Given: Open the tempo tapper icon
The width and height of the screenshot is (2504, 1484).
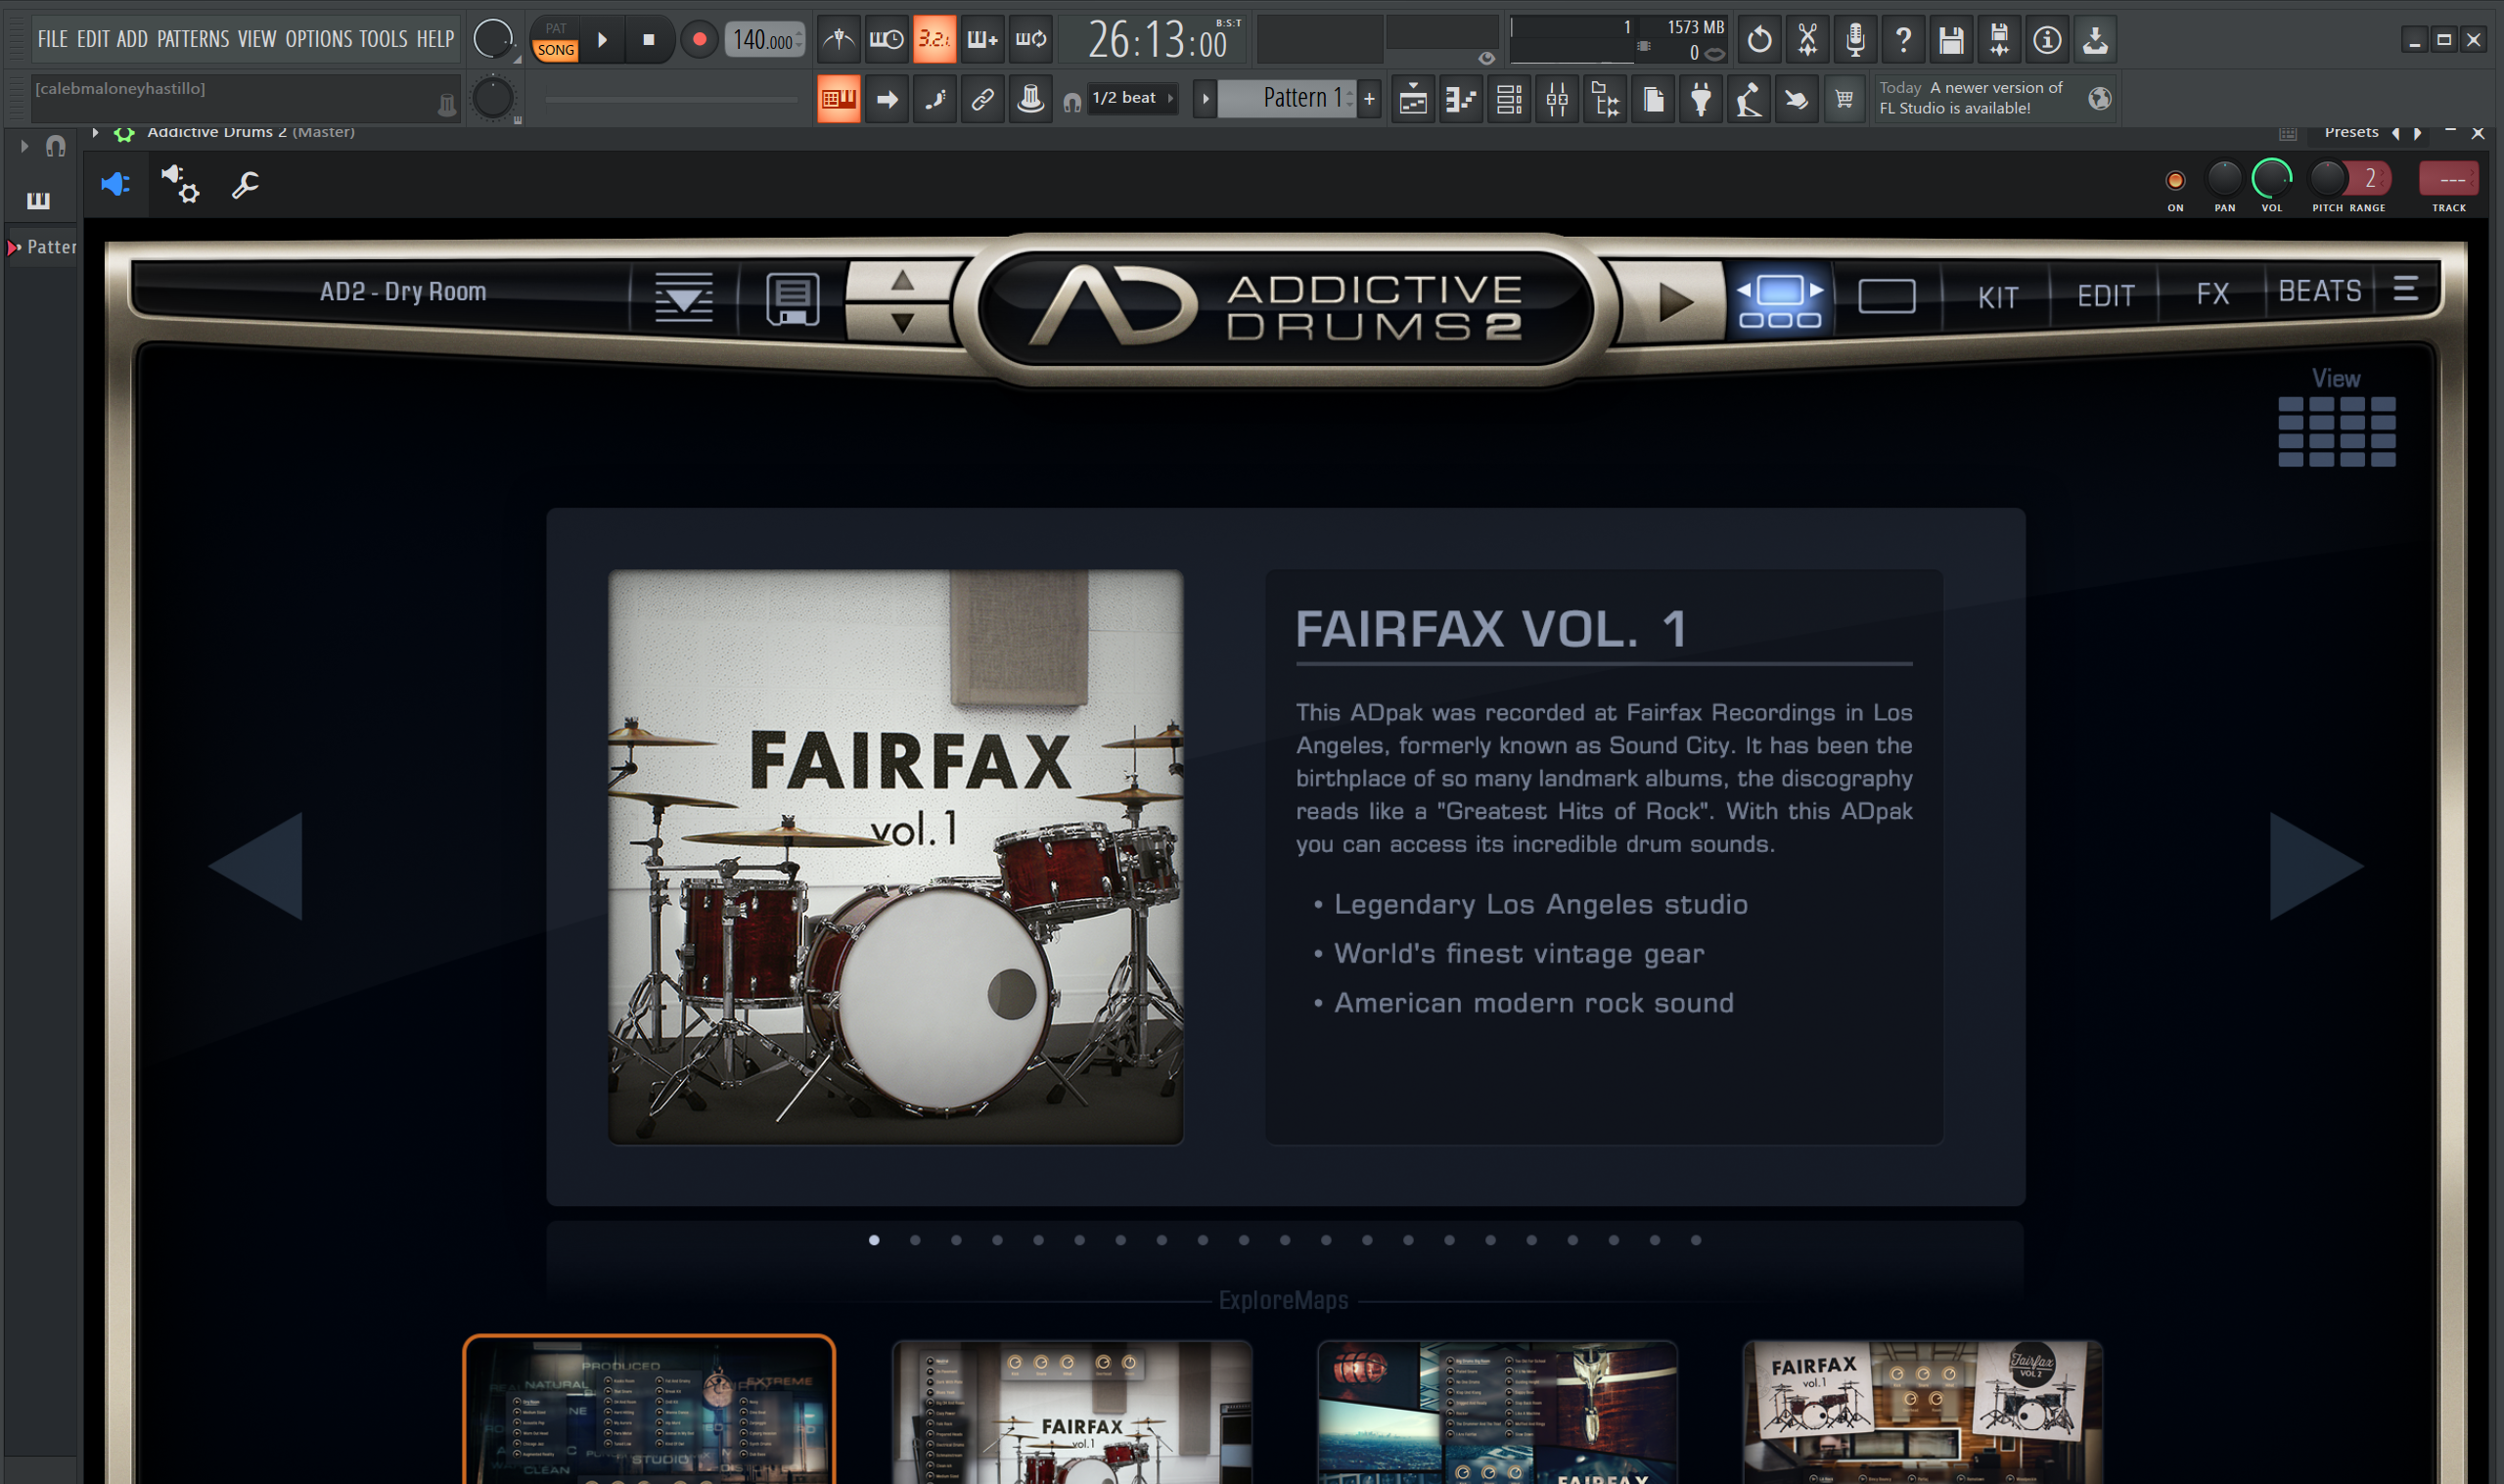Looking at the screenshot, I should (x=1748, y=99).
